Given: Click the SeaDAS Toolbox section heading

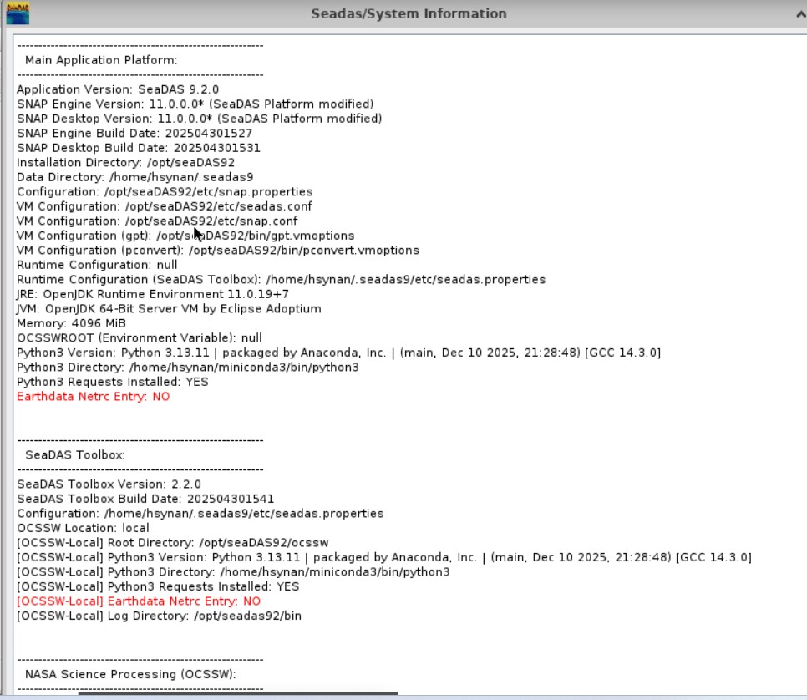Looking at the screenshot, I should 74,455.
